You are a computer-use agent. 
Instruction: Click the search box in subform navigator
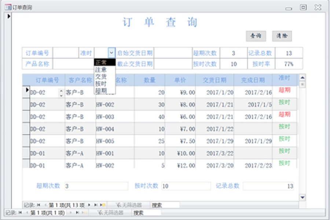pyautogui.click(x=165, y=205)
